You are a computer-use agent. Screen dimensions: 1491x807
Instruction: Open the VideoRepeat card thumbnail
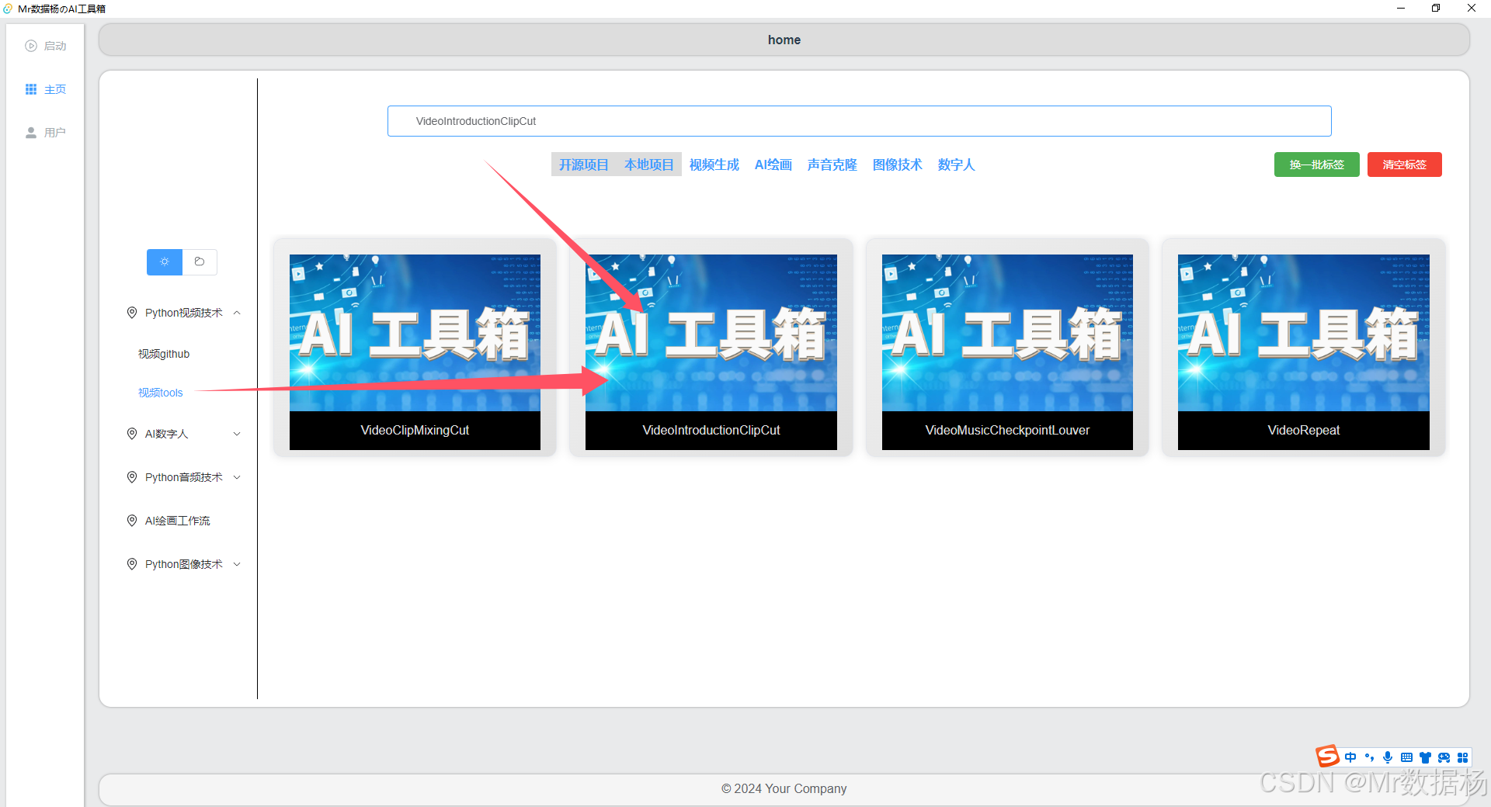click(x=1304, y=333)
